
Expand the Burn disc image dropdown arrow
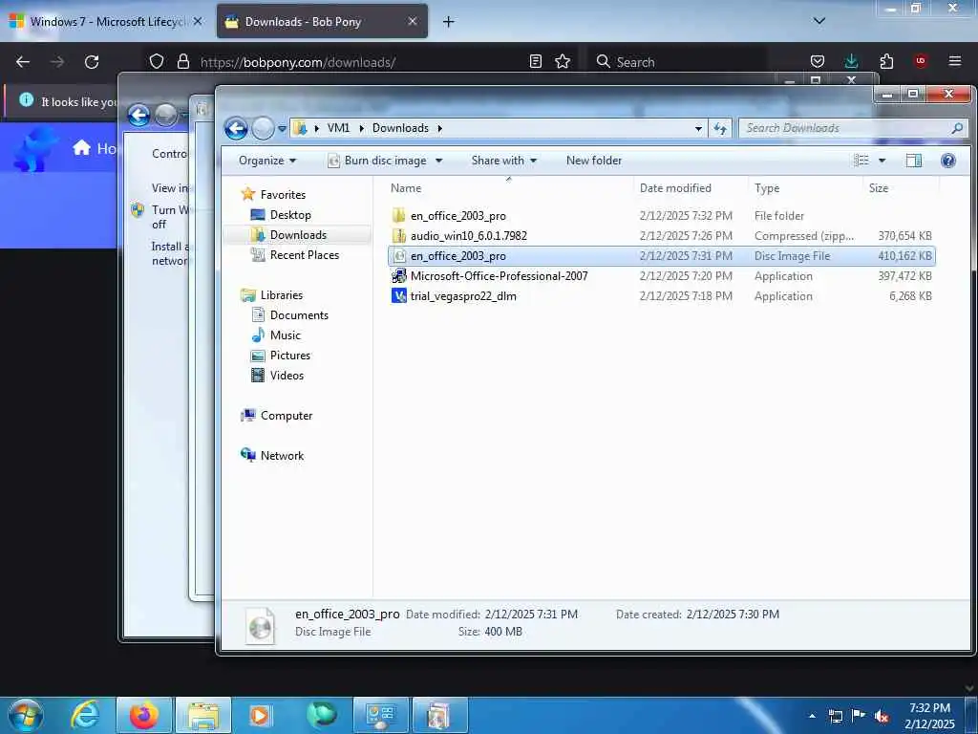439,161
